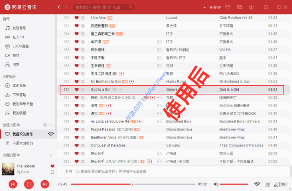
Task: Click downloaded check icon on row 267
Action: click(x=83, y=58)
